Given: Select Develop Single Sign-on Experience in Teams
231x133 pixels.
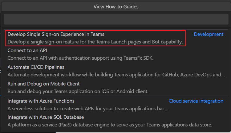Looking at the screenshot, I should click(x=56, y=34).
